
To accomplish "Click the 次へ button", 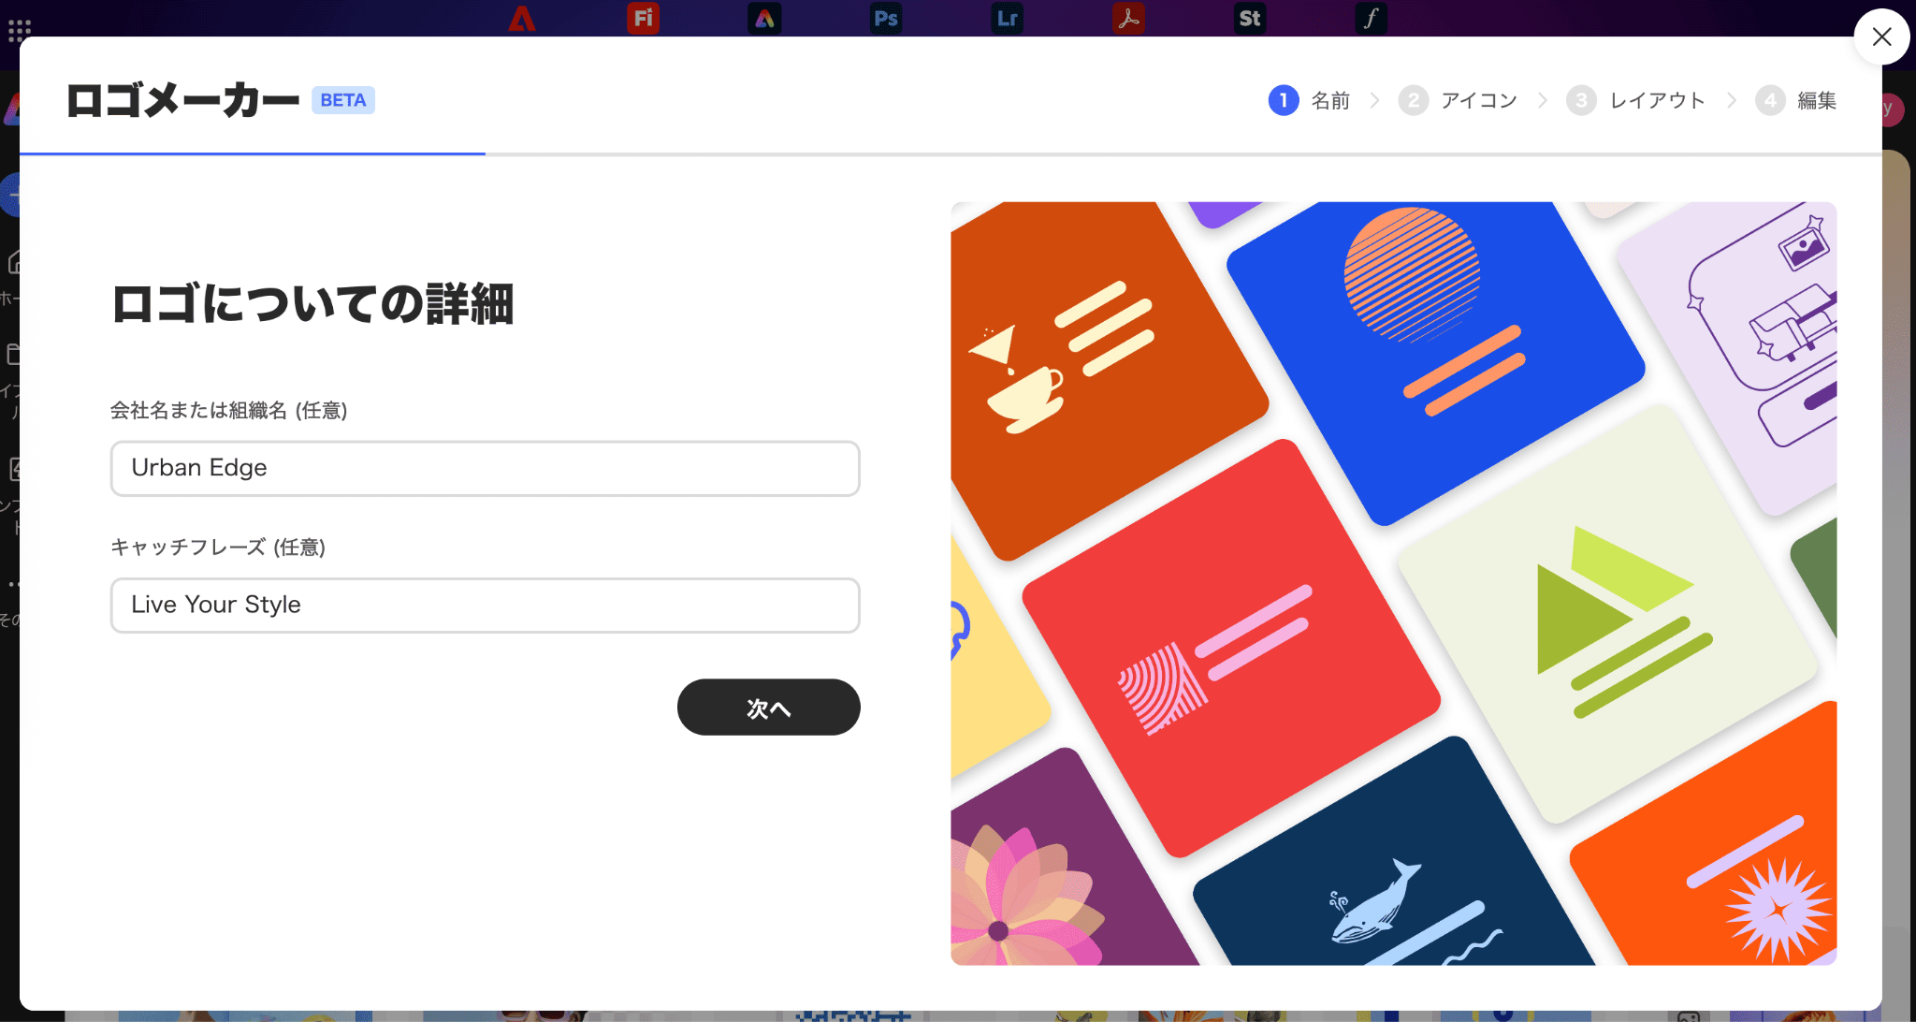I will (x=768, y=708).
